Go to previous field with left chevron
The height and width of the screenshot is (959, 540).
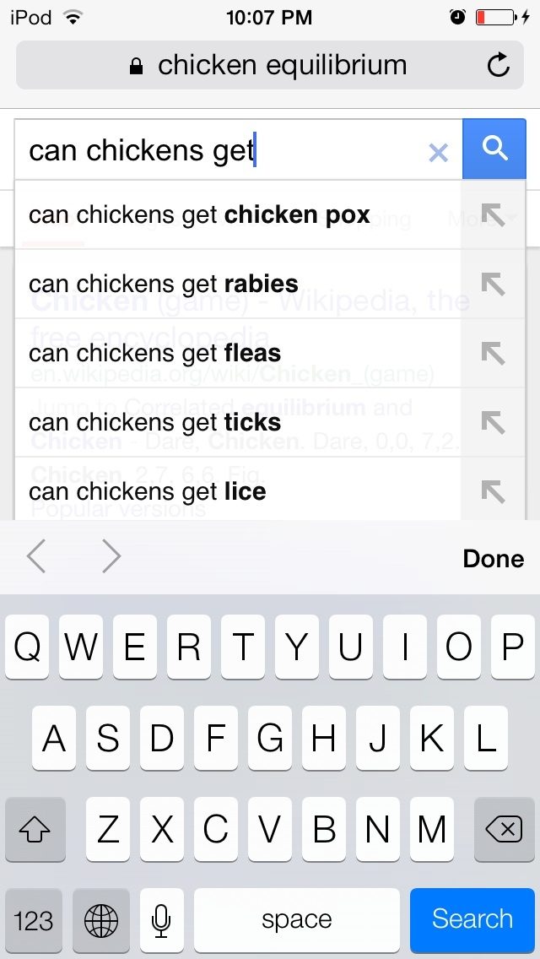(36, 557)
